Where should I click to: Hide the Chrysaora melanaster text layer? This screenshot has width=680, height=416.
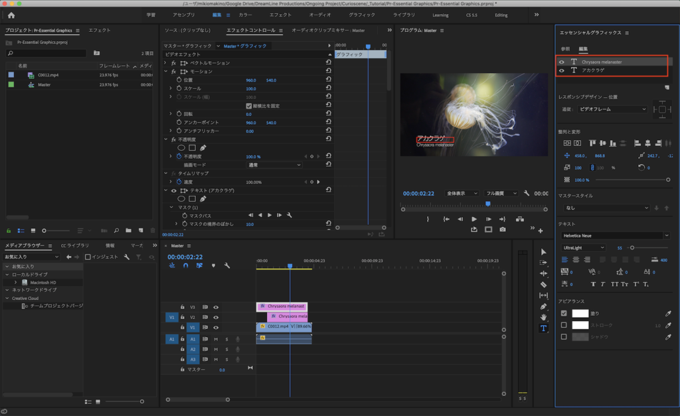point(562,62)
